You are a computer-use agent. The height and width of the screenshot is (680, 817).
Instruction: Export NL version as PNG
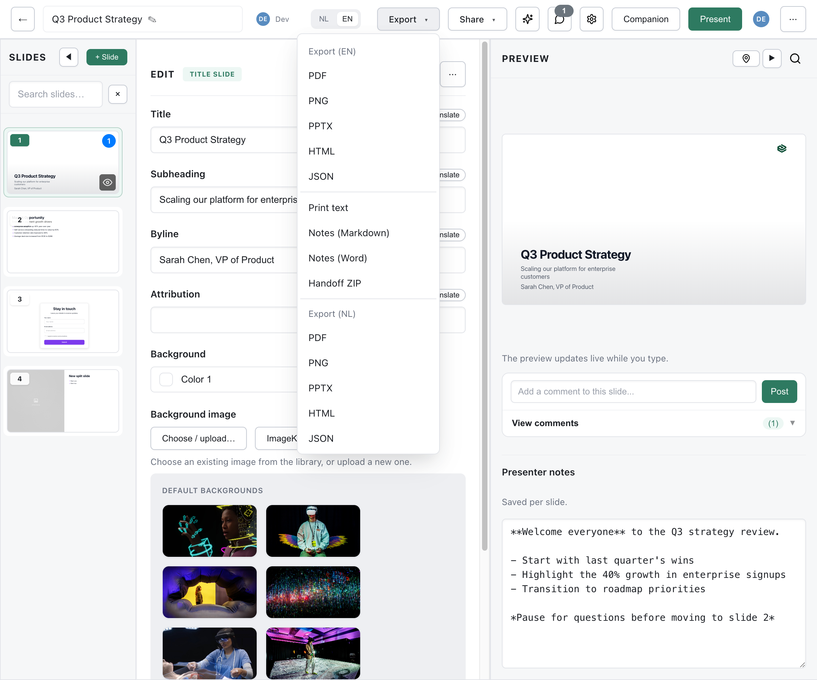(x=368, y=363)
